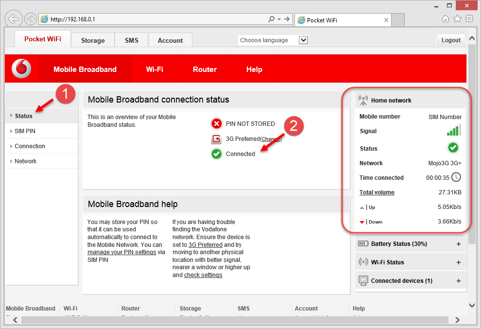The height and width of the screenshot is (329, 481).
Task: Click the footer Mobile Broadband link
Action: point(31,308)
